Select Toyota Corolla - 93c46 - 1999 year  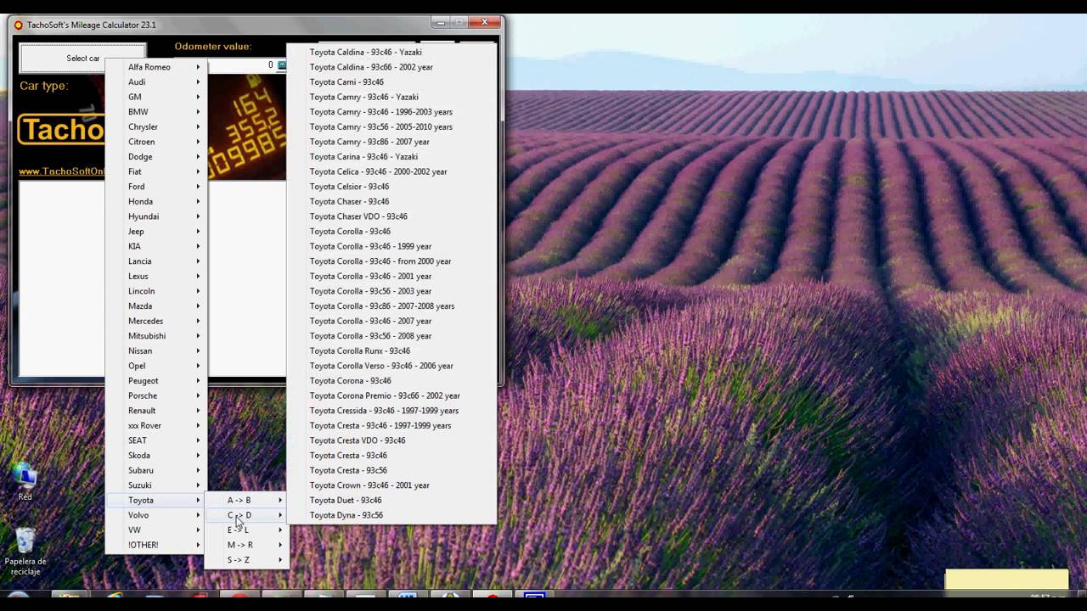(x=391, y=246)
